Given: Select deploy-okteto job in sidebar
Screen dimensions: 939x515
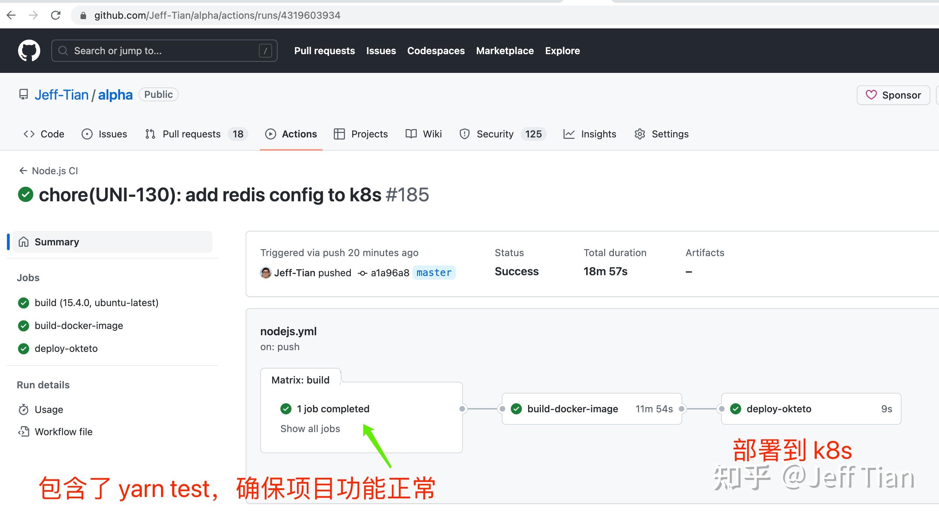Looking at the screenshot, I should click(x=66, y=348).
